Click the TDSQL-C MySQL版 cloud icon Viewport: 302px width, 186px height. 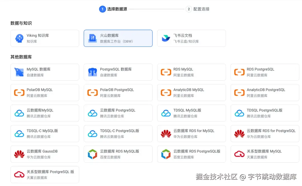point(19,134)
